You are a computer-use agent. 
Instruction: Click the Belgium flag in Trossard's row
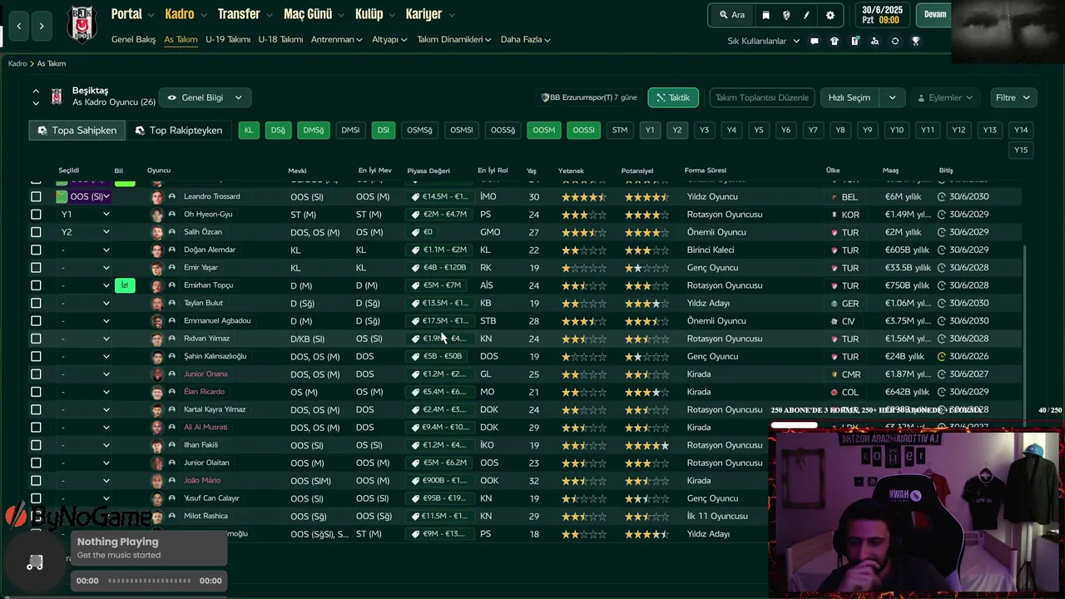pos(834,197)
